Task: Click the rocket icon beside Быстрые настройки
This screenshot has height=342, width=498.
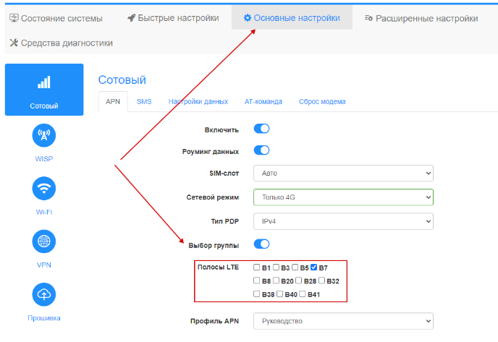Action: (131, 18)
